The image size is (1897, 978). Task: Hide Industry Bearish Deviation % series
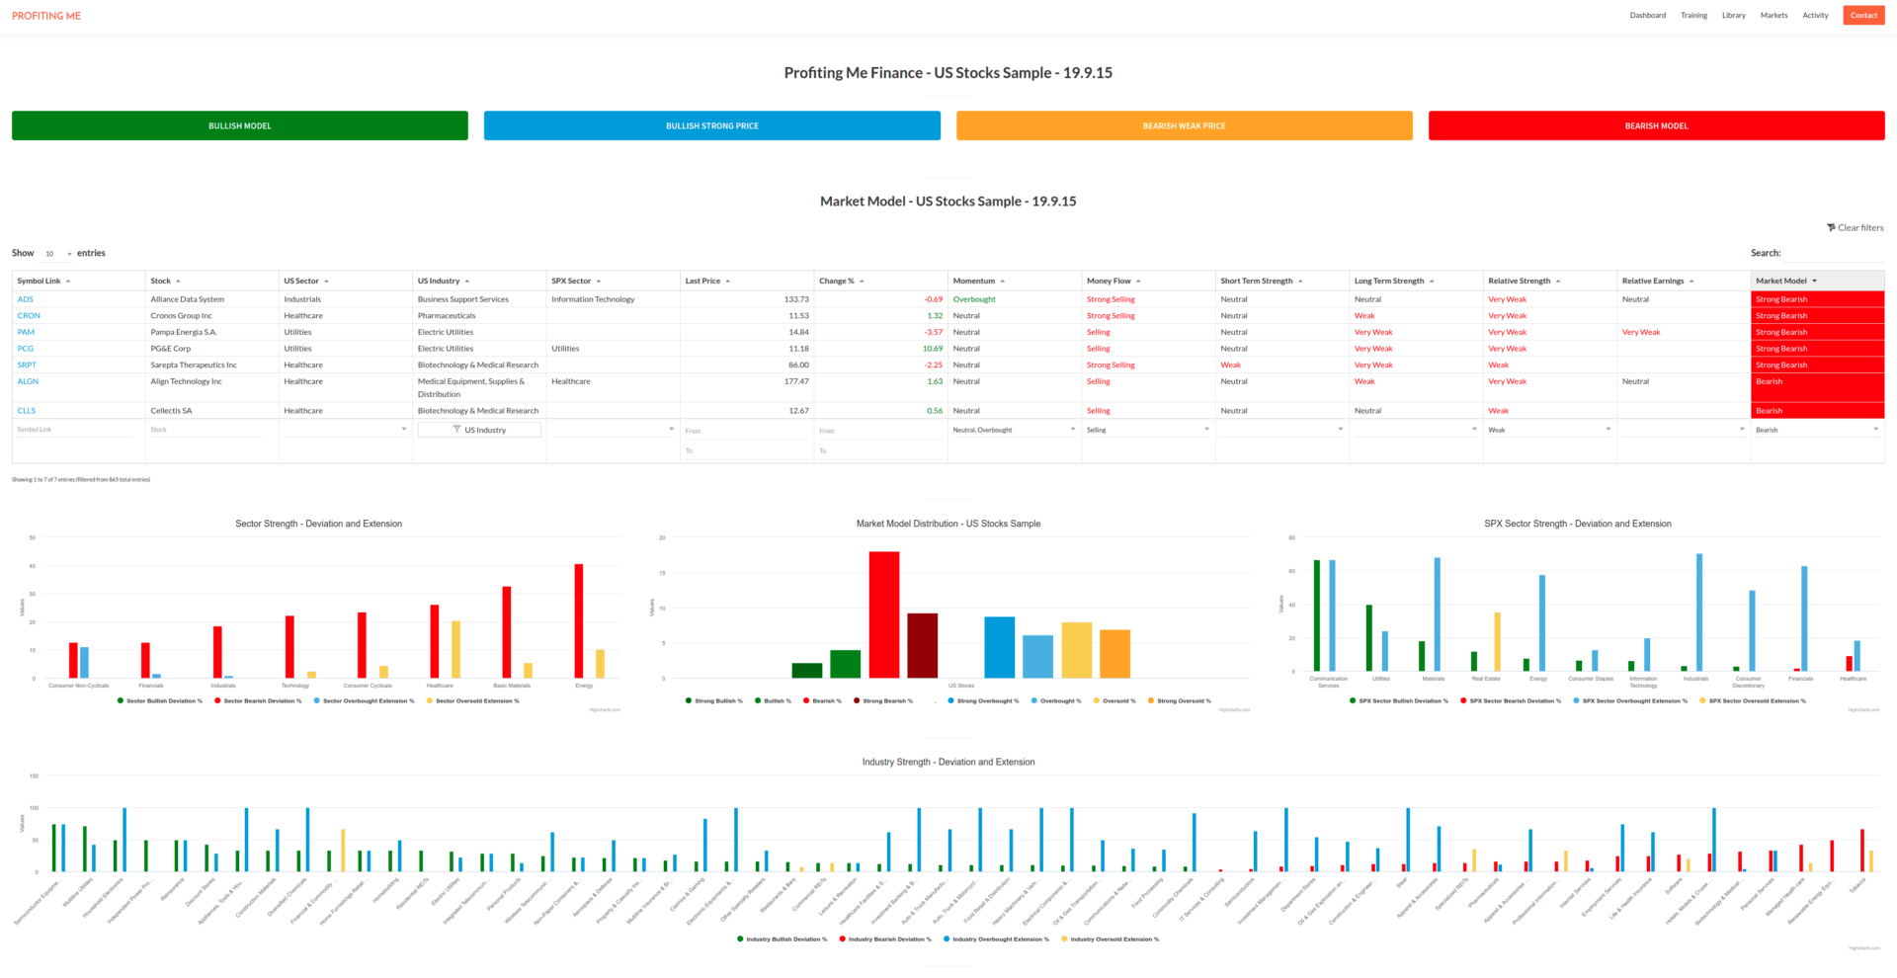[885, 939]
